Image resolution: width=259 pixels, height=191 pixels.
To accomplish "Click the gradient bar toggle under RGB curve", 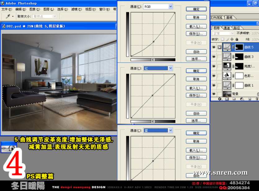I will (153, 60).
